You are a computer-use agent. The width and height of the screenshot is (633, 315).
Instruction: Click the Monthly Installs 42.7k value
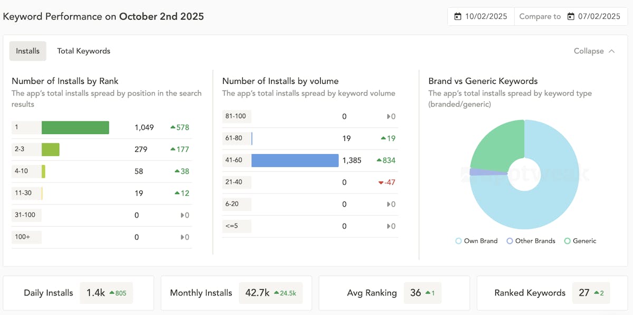click(257, 293)
